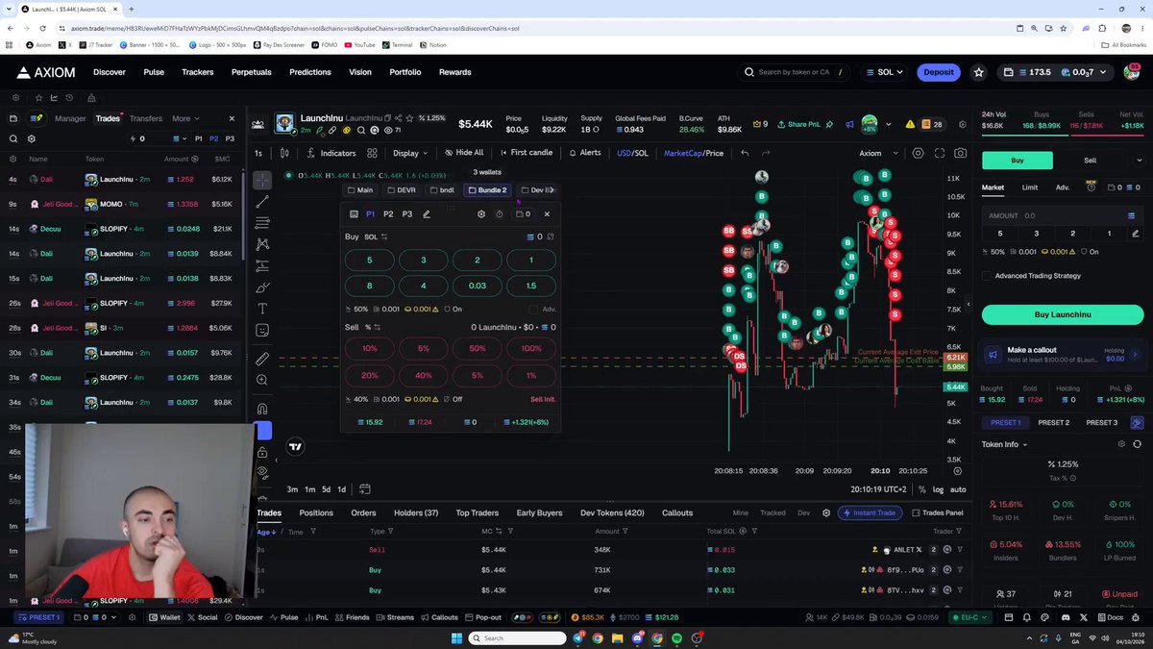This screenshot has height=649, width=1153.
Task: Select the ruler measure tool
Action: 262,359
